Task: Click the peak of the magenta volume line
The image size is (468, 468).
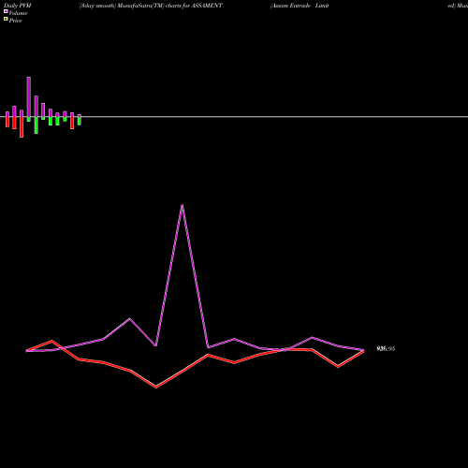Action: [x=183, y=205]
